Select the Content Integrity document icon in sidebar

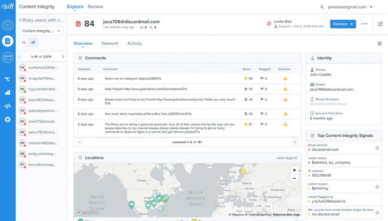pos(8,41)
